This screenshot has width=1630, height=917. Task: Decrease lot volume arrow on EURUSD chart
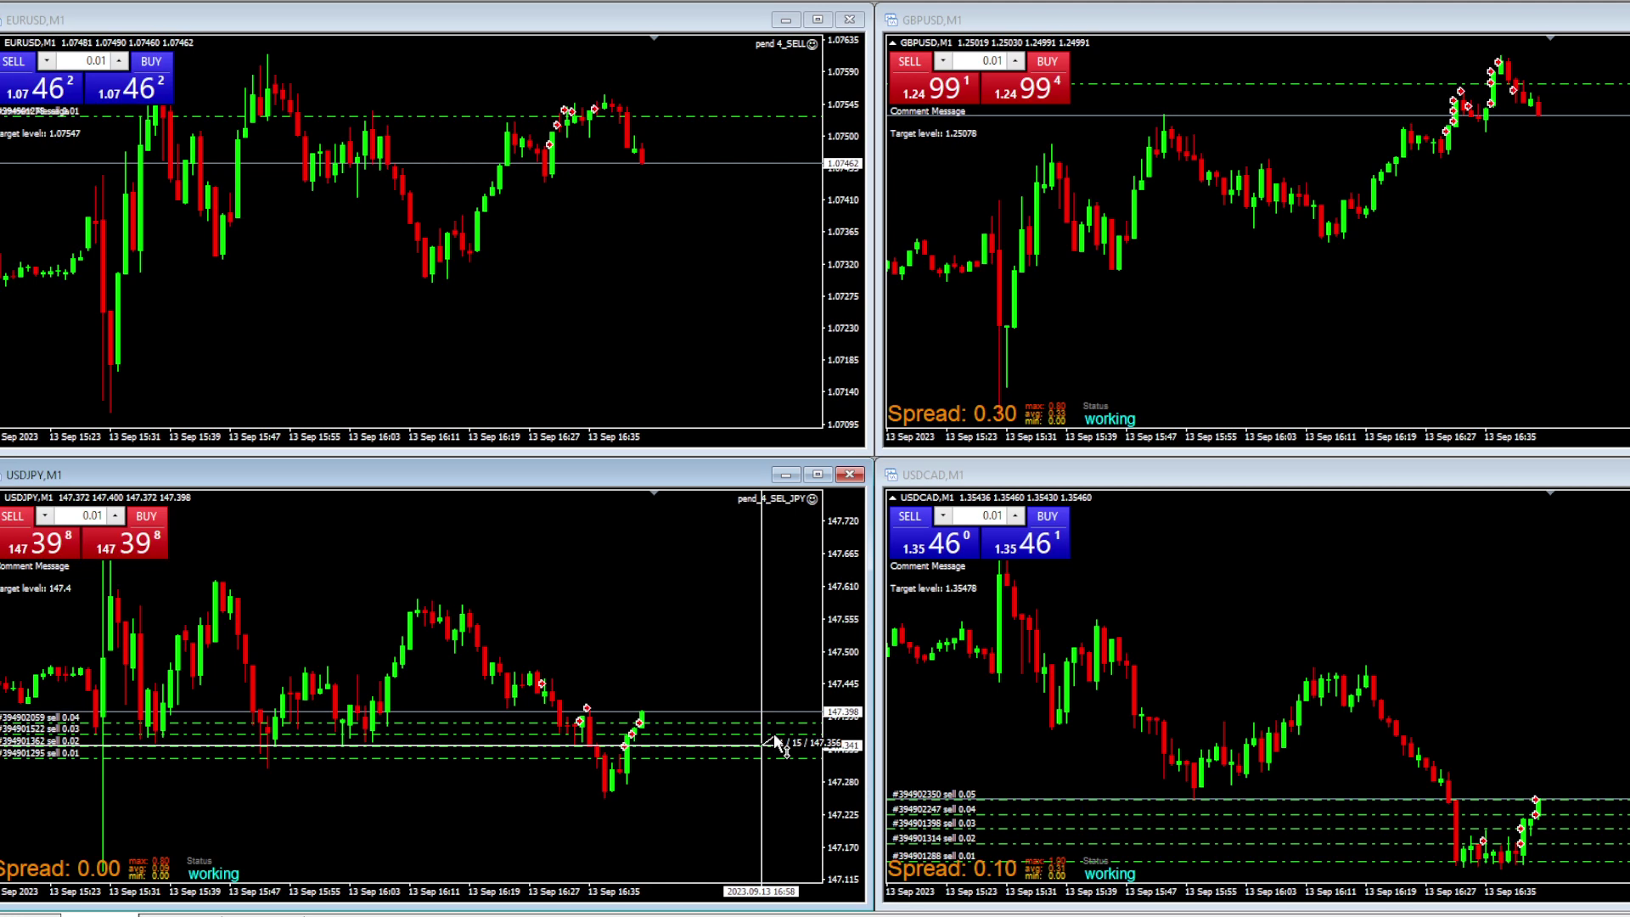47,61
